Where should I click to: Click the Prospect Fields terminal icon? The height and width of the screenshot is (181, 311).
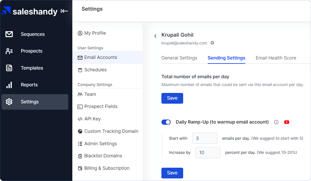tap(80, 107)
